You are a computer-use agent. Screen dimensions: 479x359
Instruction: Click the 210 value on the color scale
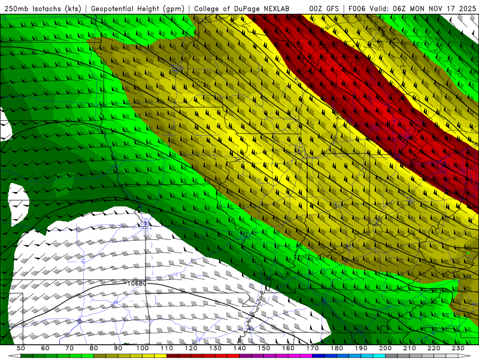[x=410, y=348]
